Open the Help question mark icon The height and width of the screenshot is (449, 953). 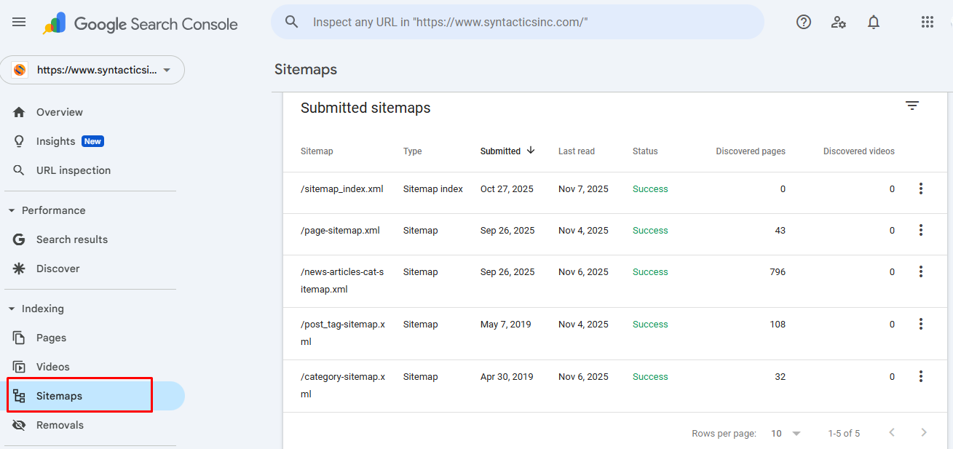pyautogui.click(x=804, y=22)
